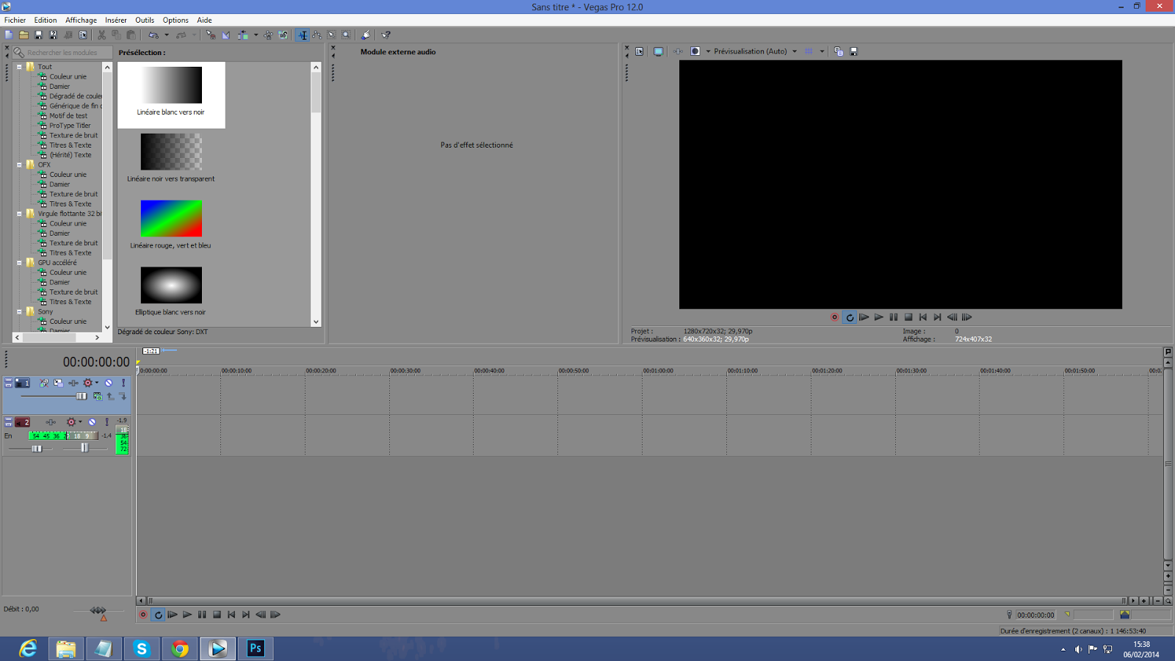Open Skype from the taskbar
Screen dimensions: 1175x661
[x=142, y=649]
